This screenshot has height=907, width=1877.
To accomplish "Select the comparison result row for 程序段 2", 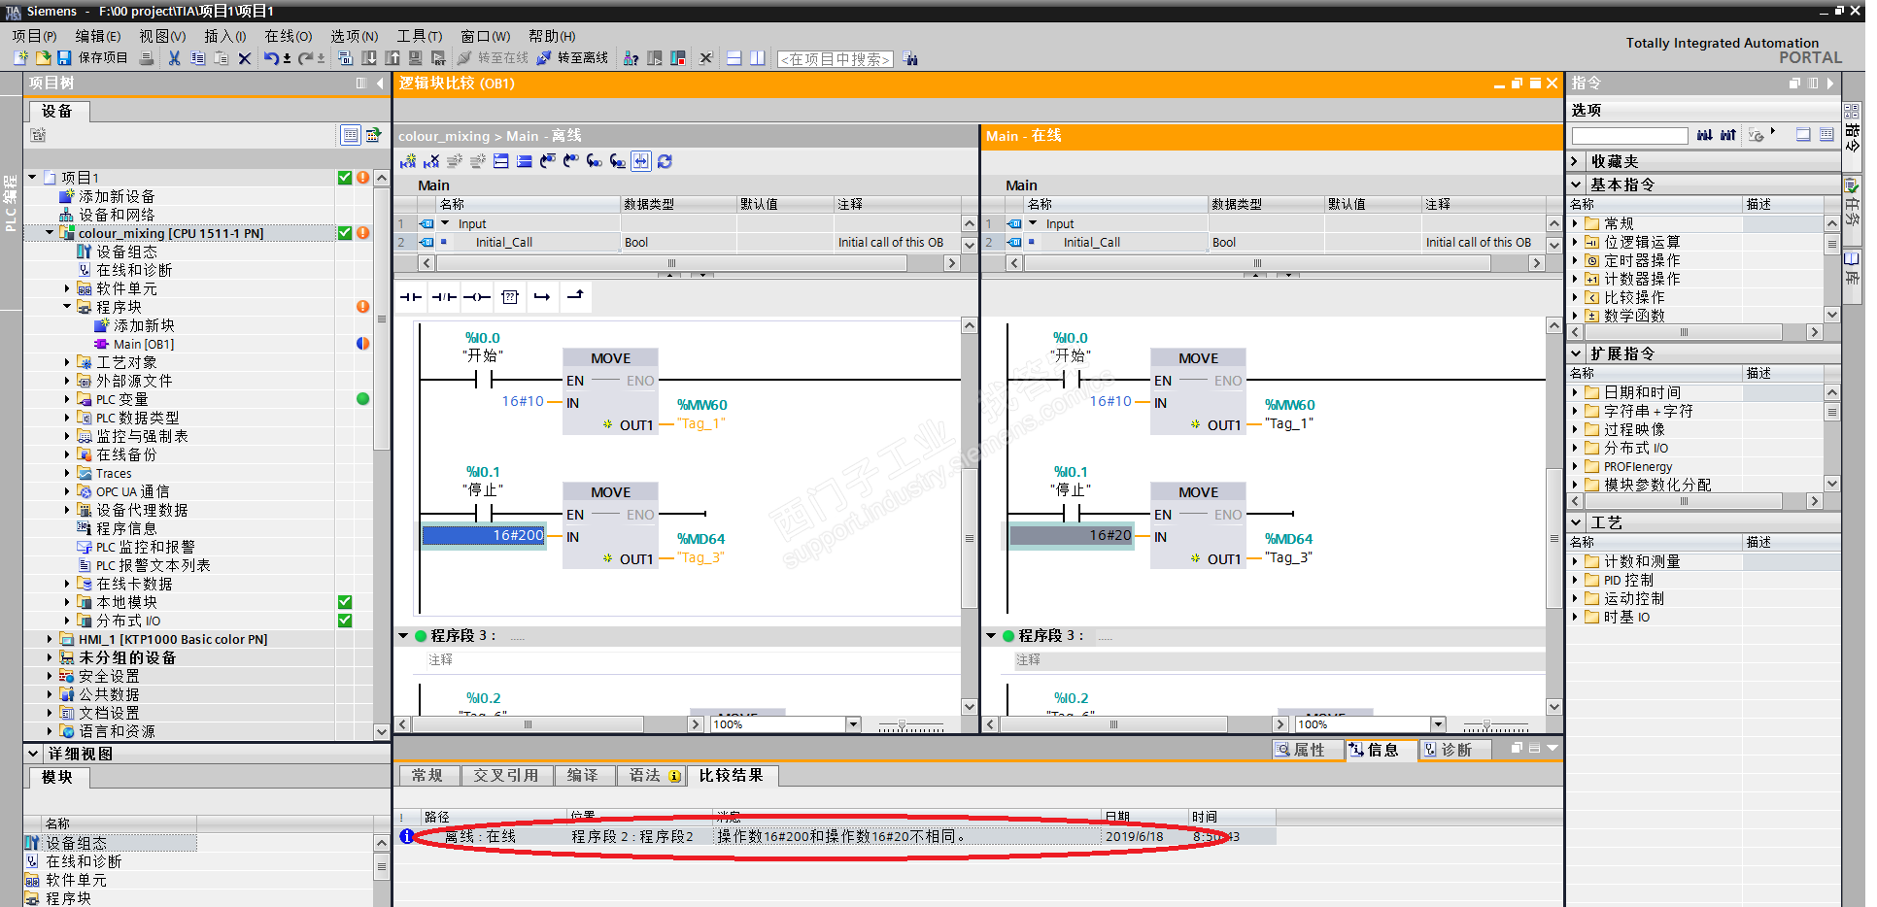I will point(836,836).
